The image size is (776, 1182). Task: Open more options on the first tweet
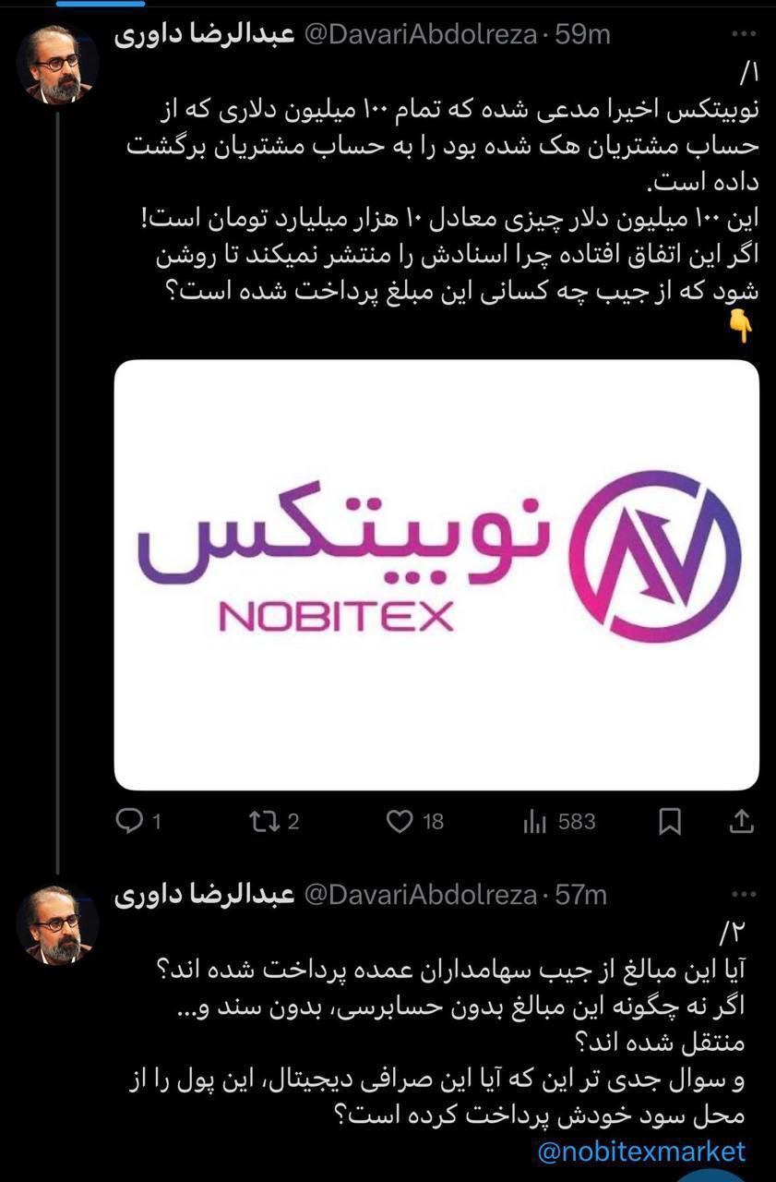pyautogui.click(x=743, y=34)
